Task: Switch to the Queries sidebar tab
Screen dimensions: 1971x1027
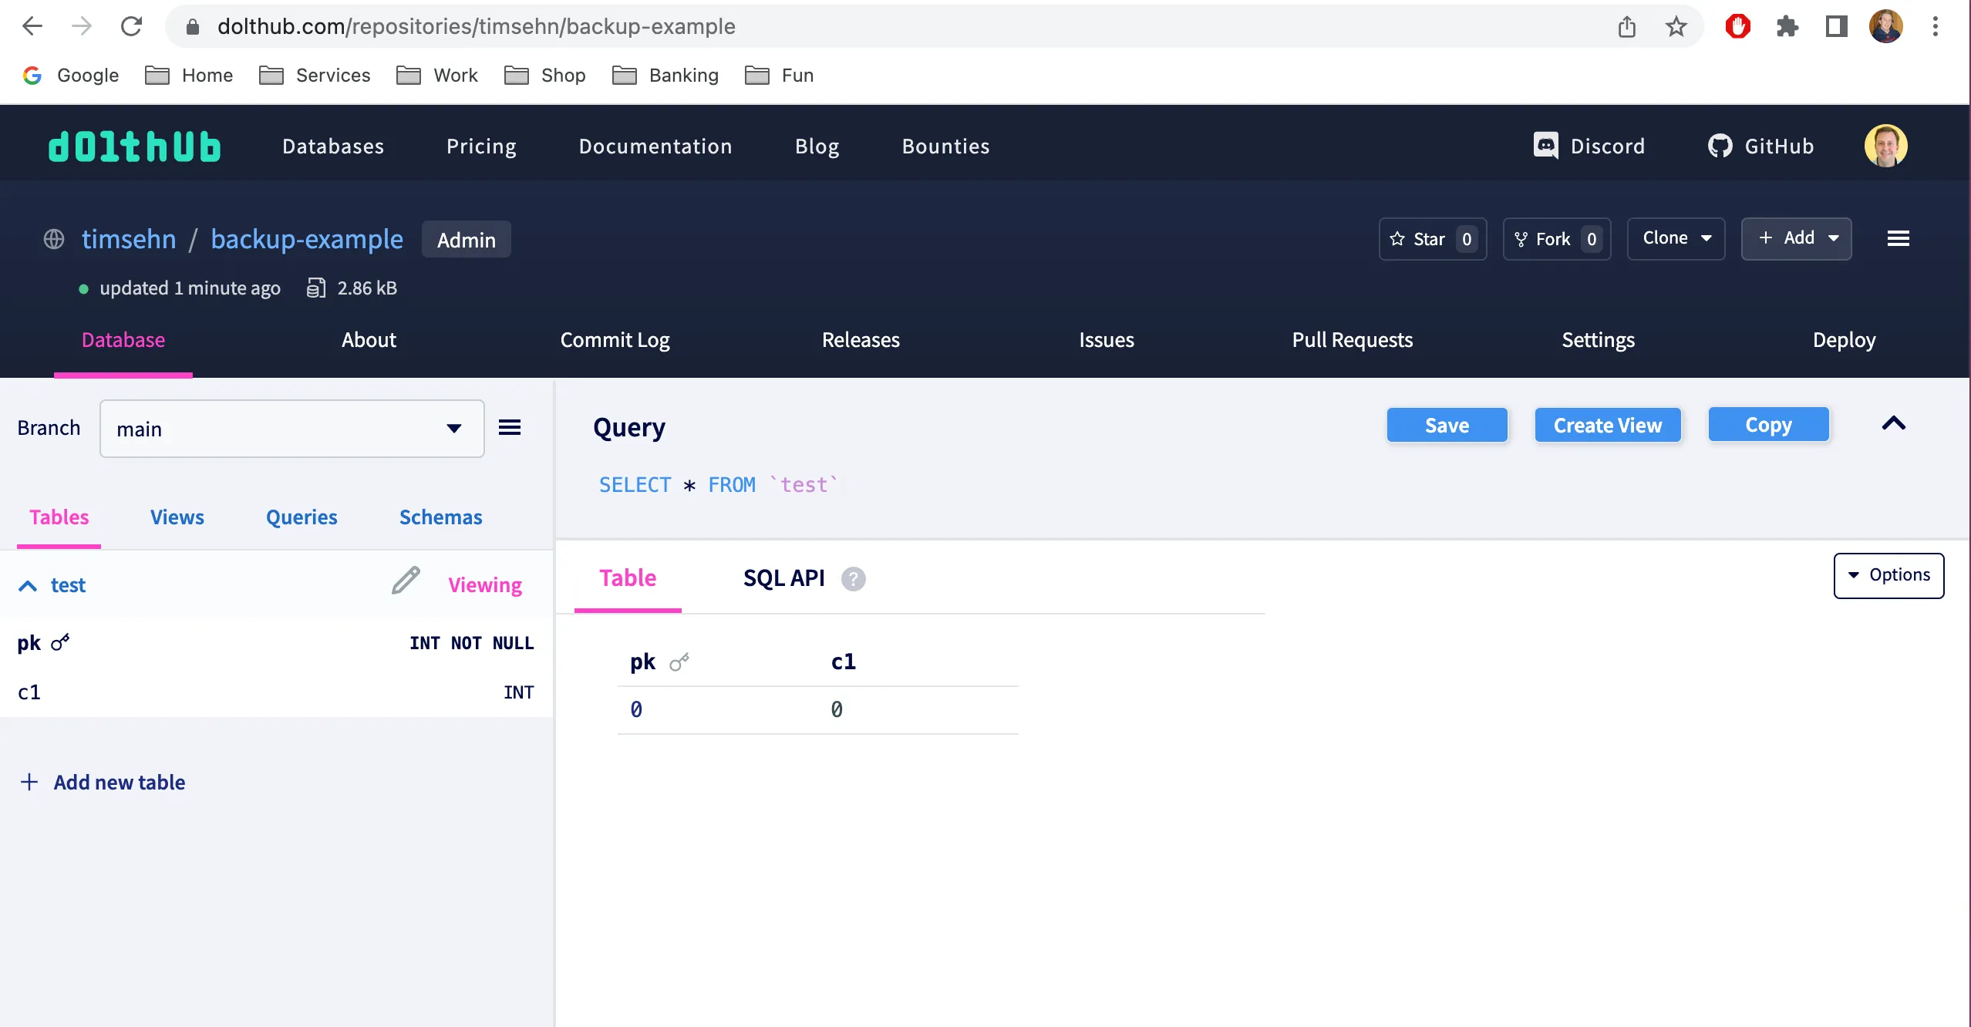Action: [302, 517]
